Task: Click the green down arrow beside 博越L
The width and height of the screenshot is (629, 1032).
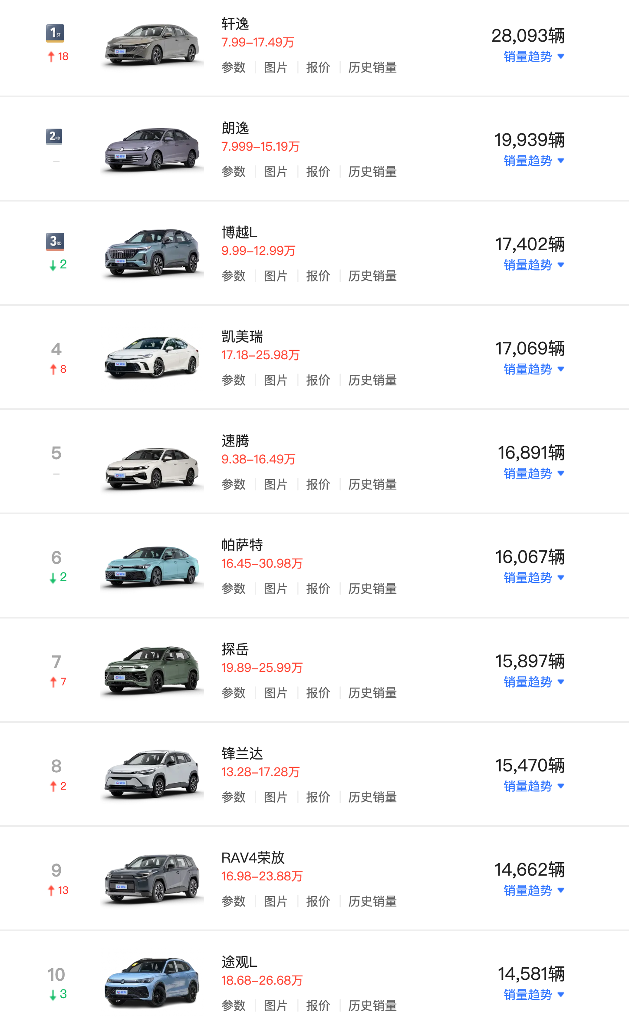Action: (x=53, y=265)
